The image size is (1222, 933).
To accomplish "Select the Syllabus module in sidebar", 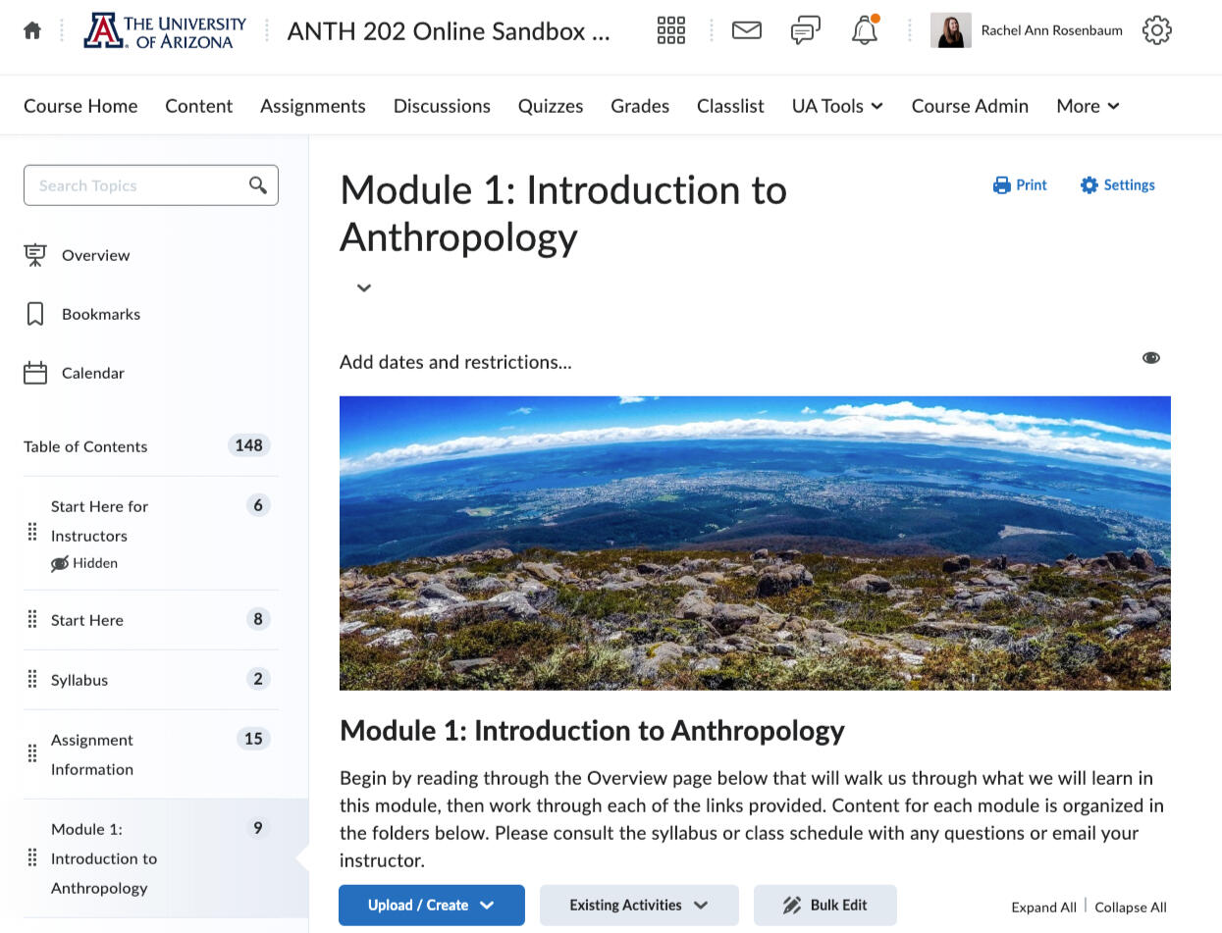I will pyautogui.click(x=80, y=680).
